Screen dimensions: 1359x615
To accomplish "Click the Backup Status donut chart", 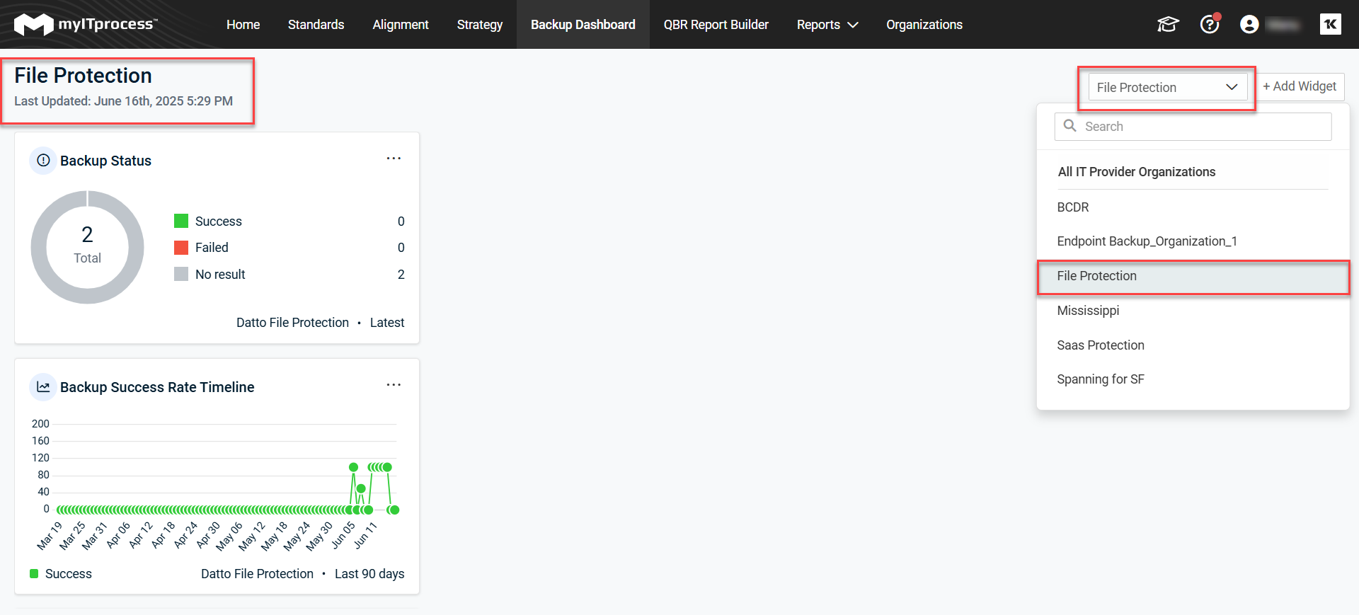I will [87, 247].
